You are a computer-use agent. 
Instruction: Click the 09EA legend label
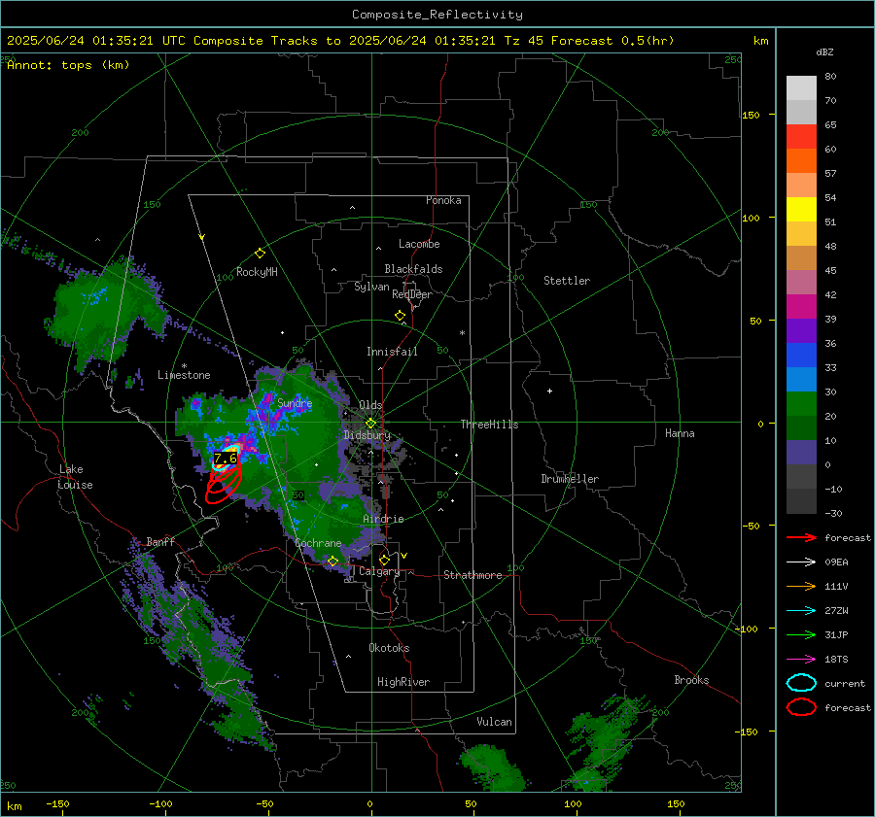point(836,562)
